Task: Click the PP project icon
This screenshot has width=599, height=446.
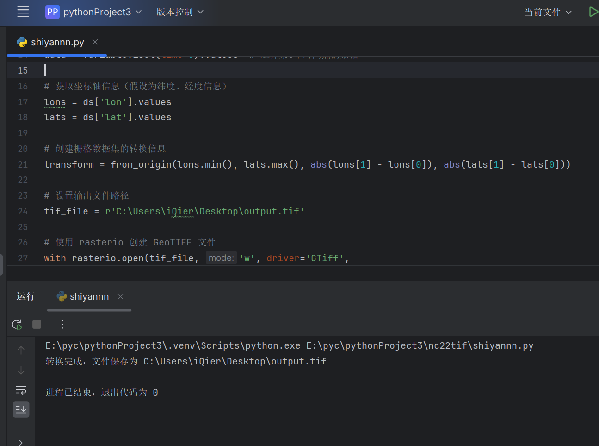Action: tap(52, 12)
